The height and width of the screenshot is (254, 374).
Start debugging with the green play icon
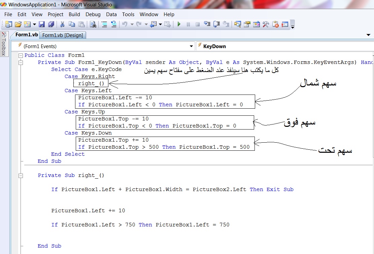click(179, 24)
